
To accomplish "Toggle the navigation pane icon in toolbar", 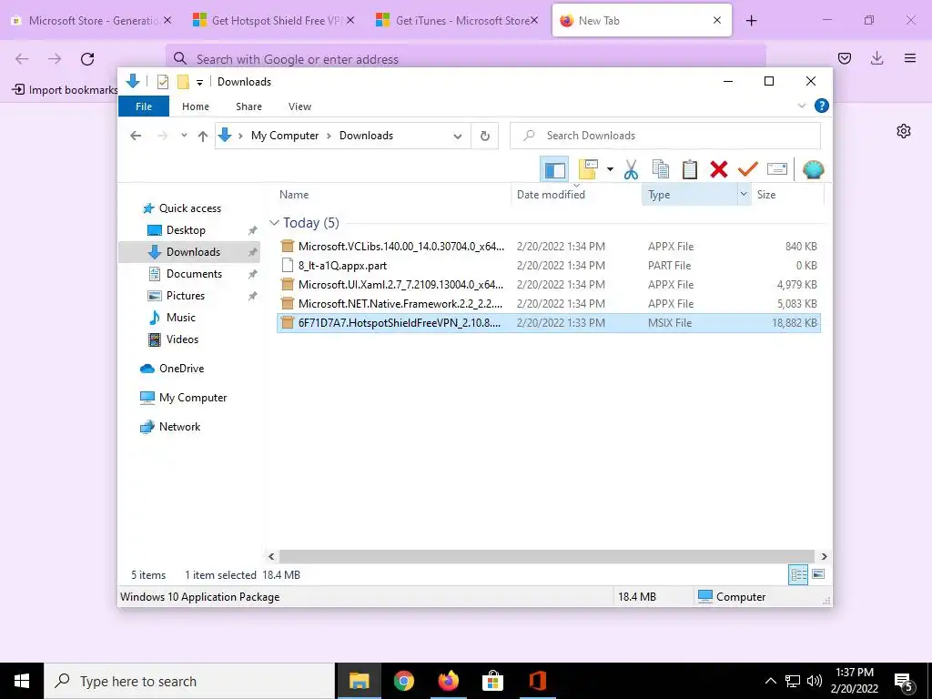I will (x=554, y=169).
